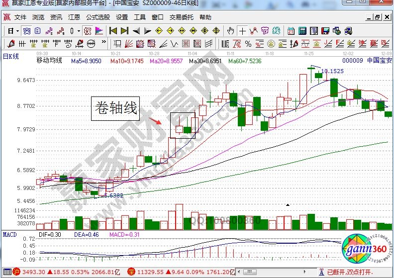Select the hand pan tool
This screenshot has height=278, width=394.
point(230,31)
